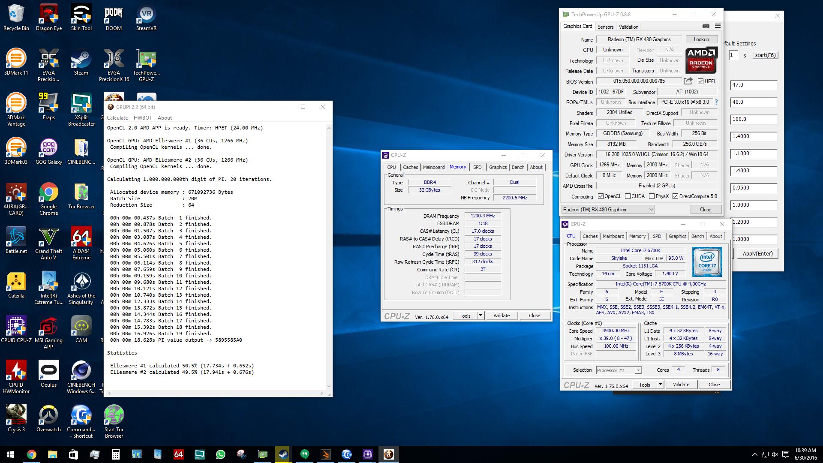Open WhatsApp from the taskbar
This screenshot has height=463, width=823.
pos(221,454)
